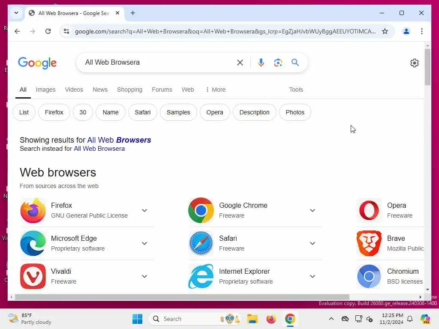The image size is (439, 329).
Task: Expand the Vivaldi entry chevron
Action: pos(144,276)
